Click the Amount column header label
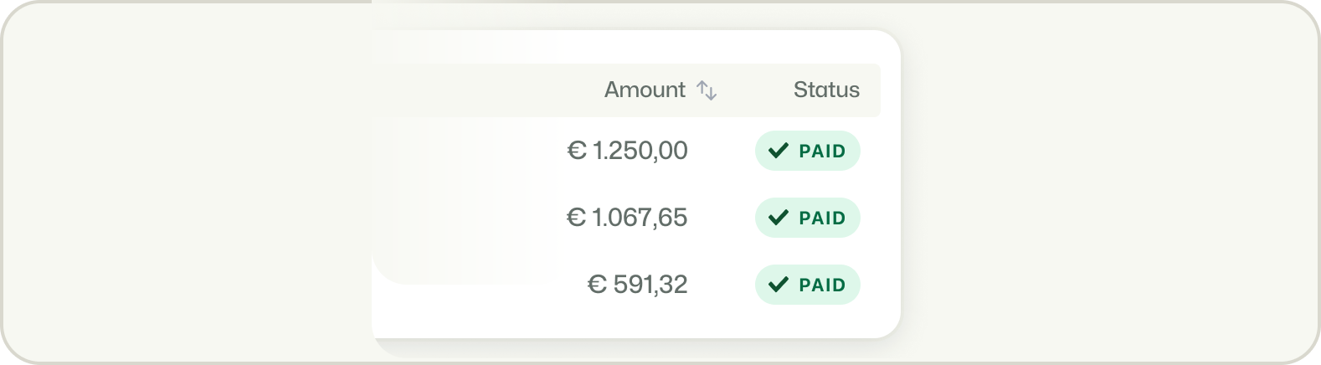This screenshot has height=365, width=1321. pos(645,90)
